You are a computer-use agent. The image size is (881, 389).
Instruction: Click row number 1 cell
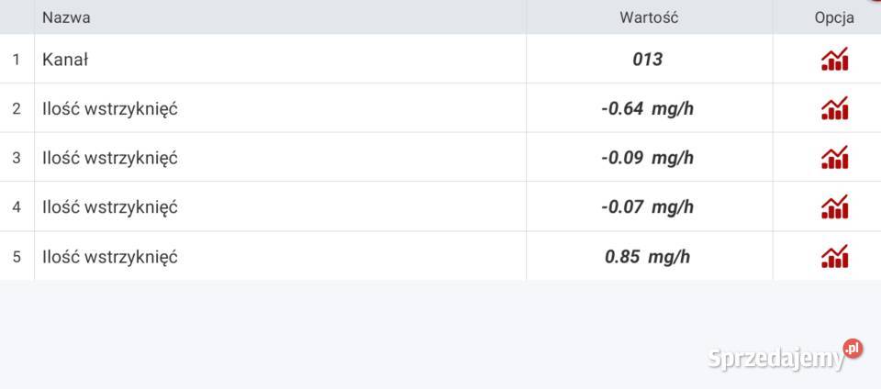(x=17, y=60)
